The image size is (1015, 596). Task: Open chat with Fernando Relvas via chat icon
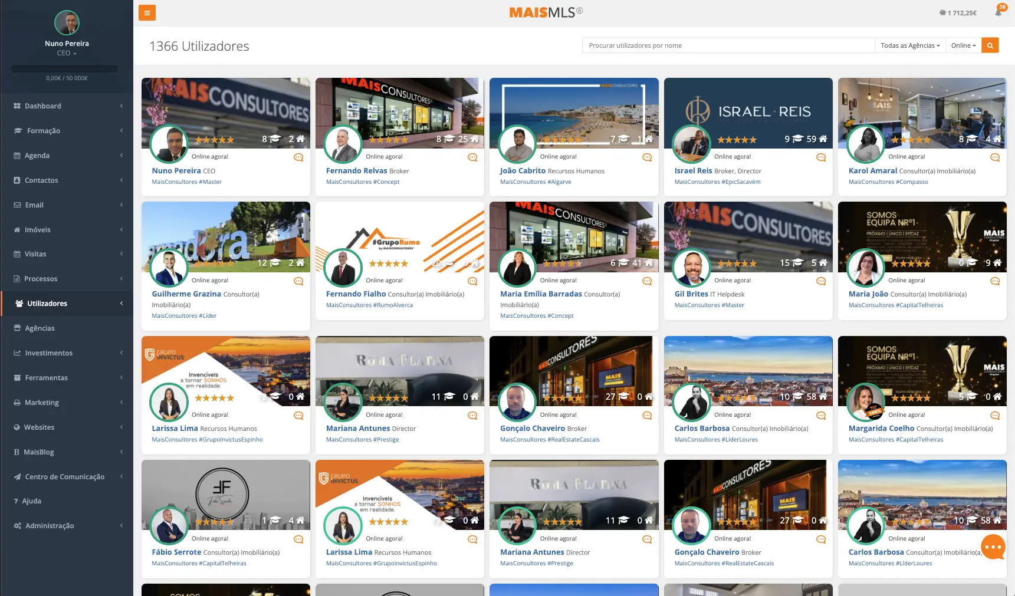(x=471, y=157)
